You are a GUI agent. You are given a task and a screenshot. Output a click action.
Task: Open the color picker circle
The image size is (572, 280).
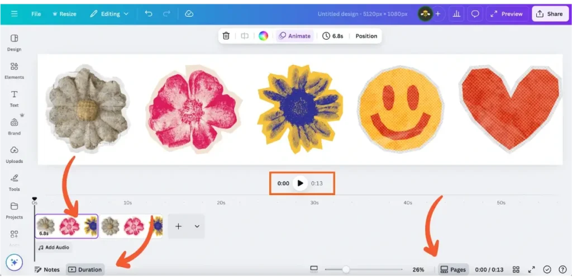263,36
